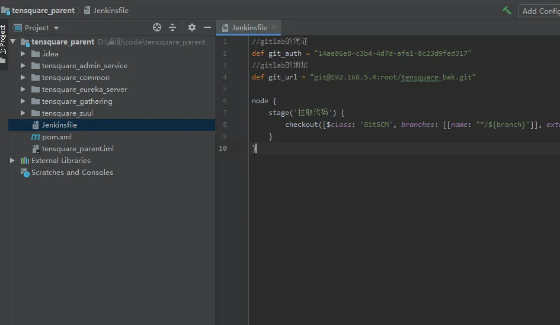Expand the tensquare_admin_service module

(23, 66)
